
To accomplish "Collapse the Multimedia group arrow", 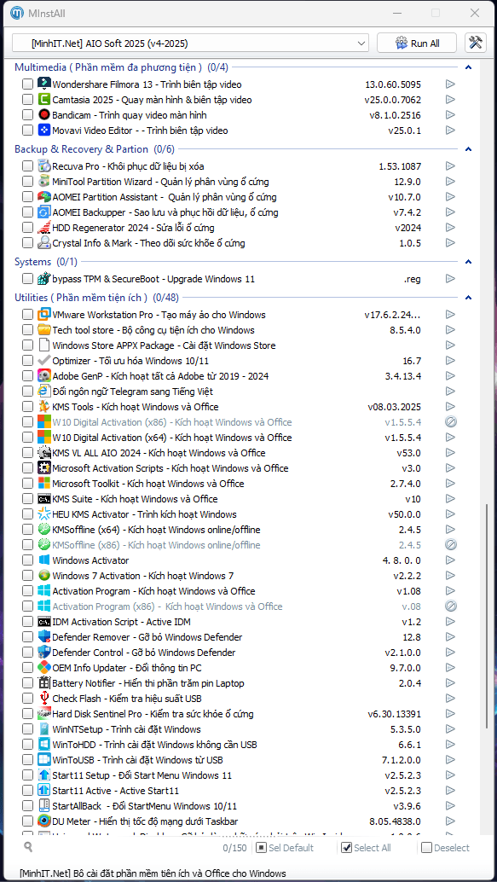I will (x=468, y=67).
